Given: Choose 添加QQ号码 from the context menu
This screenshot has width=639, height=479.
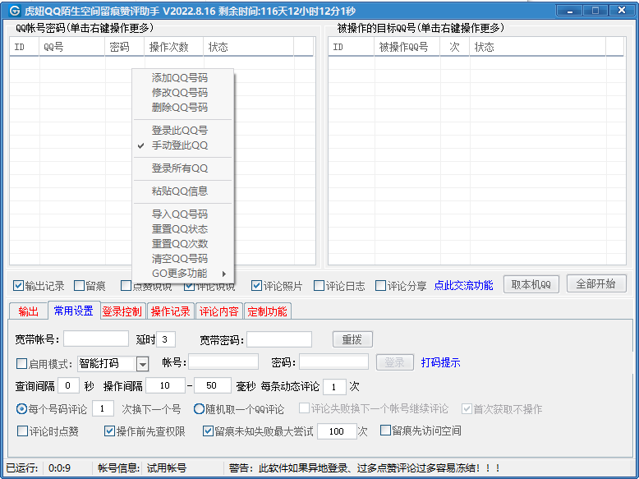Looking at the screenshot, I should (180, 77).
